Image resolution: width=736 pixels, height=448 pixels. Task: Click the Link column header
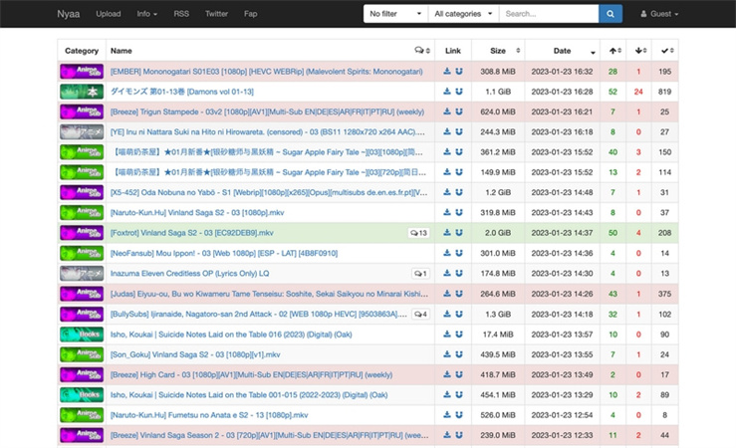click(453, 50)
